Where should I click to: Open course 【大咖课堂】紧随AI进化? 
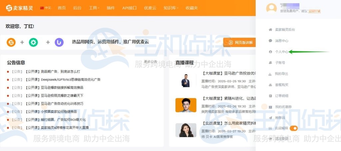coord(229,99)
